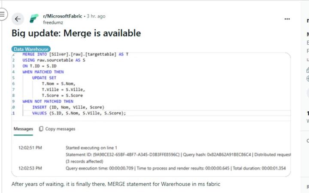Viewport: 309px width, 193px height.
Task: Click the Query execution time message
Action: (176, 168)
